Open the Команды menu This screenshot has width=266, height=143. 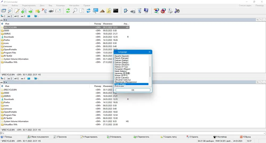point(61,5)
